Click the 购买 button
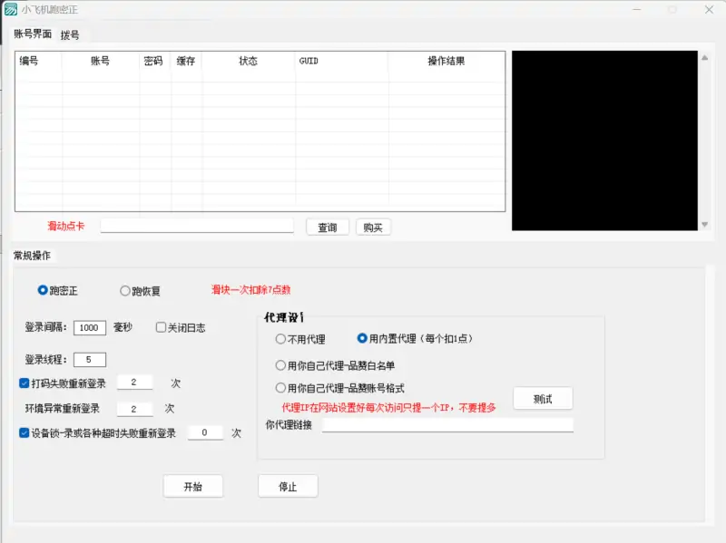The image size is (726, 543). point(373,228)
